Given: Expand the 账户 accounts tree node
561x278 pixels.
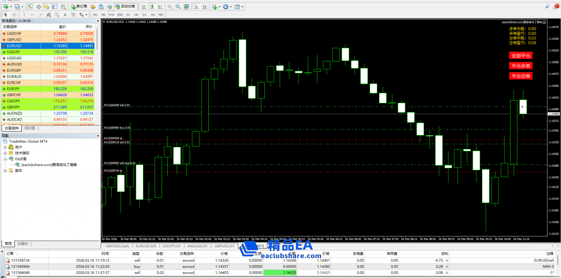Looking at the screenshot, I should click(x=5, y=147).
